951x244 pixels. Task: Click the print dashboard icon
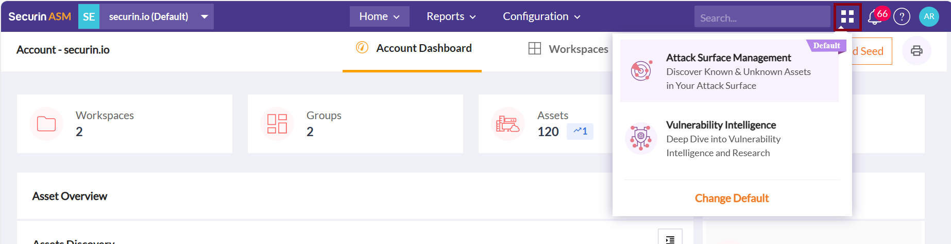(916, 51)
